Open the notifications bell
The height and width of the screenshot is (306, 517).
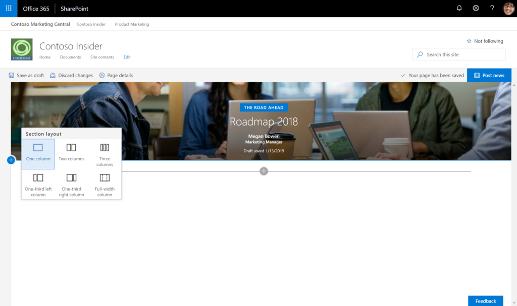click(459, 8)
